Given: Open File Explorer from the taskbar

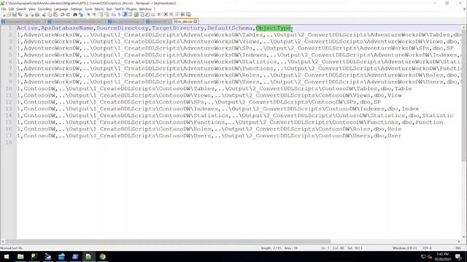Looking at the screenshot, I should click(x=20, y=257).
